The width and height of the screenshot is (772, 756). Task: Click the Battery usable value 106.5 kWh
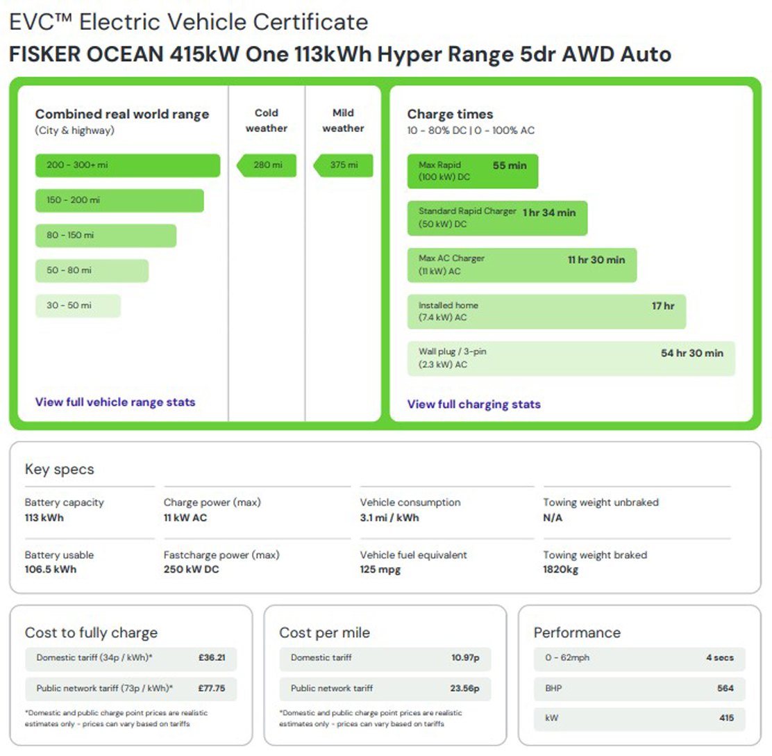(51, 569)
